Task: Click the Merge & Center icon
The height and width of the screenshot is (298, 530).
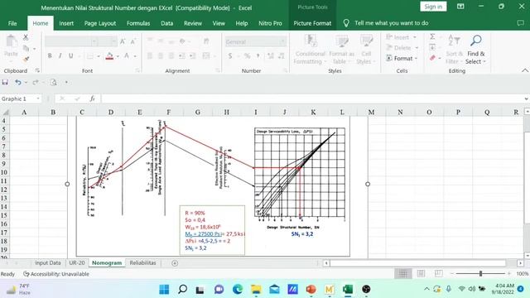Action: [206, 55]
